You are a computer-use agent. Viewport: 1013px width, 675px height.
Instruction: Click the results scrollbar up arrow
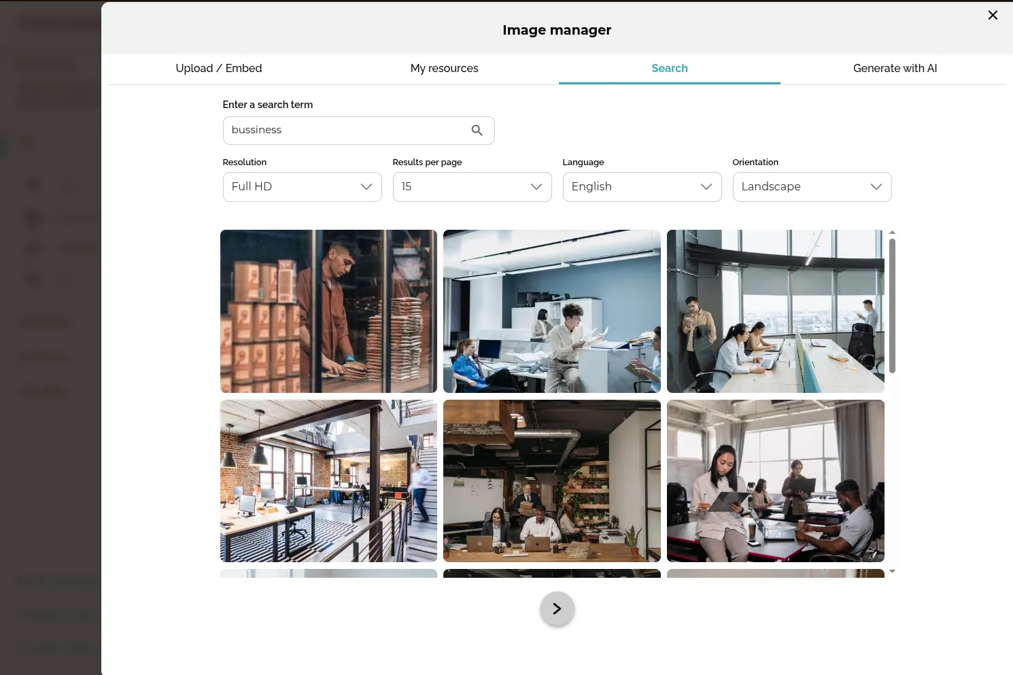tap(893, 232)
